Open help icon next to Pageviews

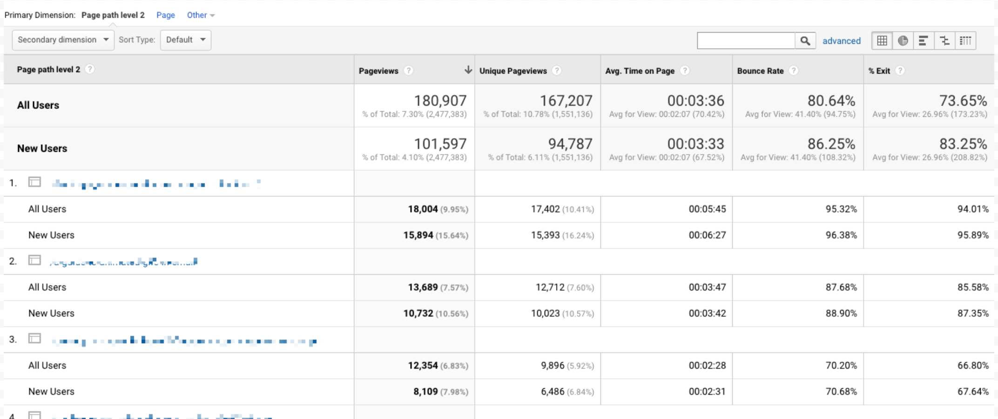pyautogui.click(x=408, y=70)
